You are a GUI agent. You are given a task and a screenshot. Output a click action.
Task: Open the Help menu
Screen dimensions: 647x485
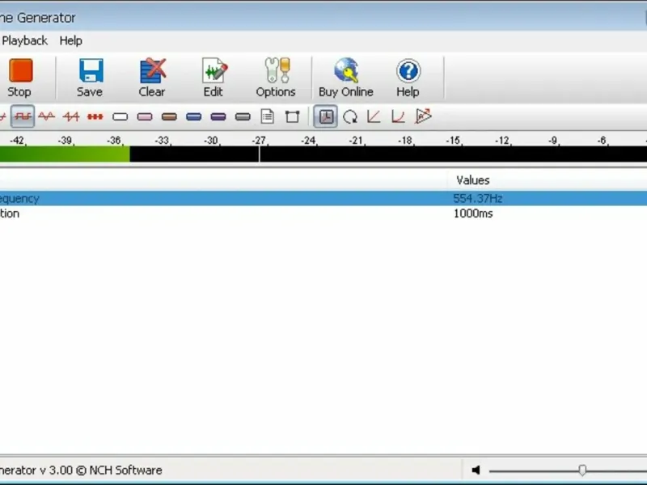pos(71,41)
